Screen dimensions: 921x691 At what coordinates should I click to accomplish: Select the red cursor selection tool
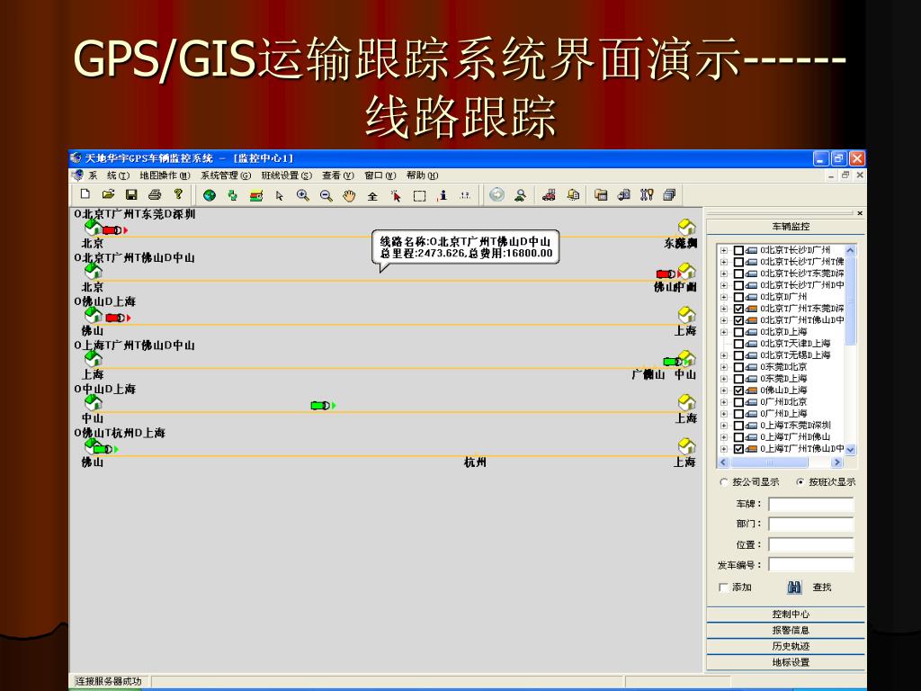(396, 195)
